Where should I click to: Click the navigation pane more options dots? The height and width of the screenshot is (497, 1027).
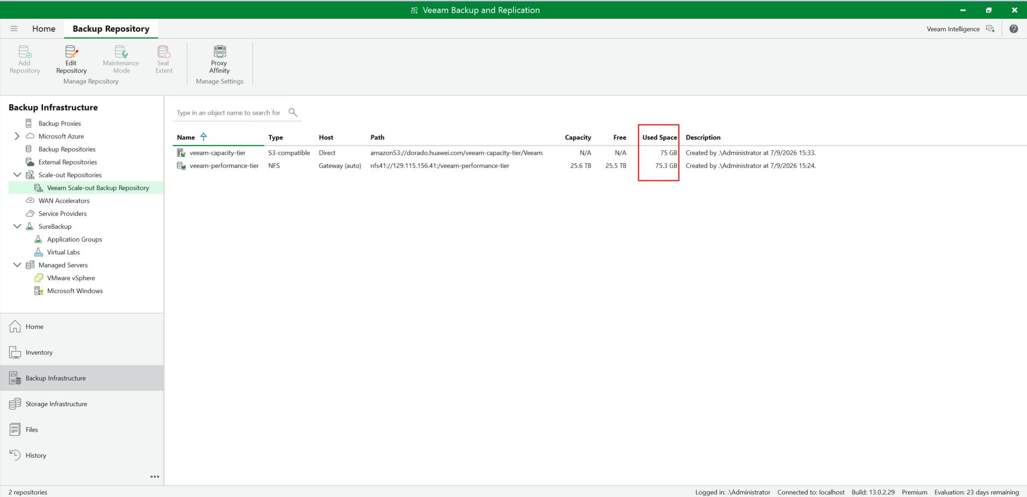coord(155,477)
